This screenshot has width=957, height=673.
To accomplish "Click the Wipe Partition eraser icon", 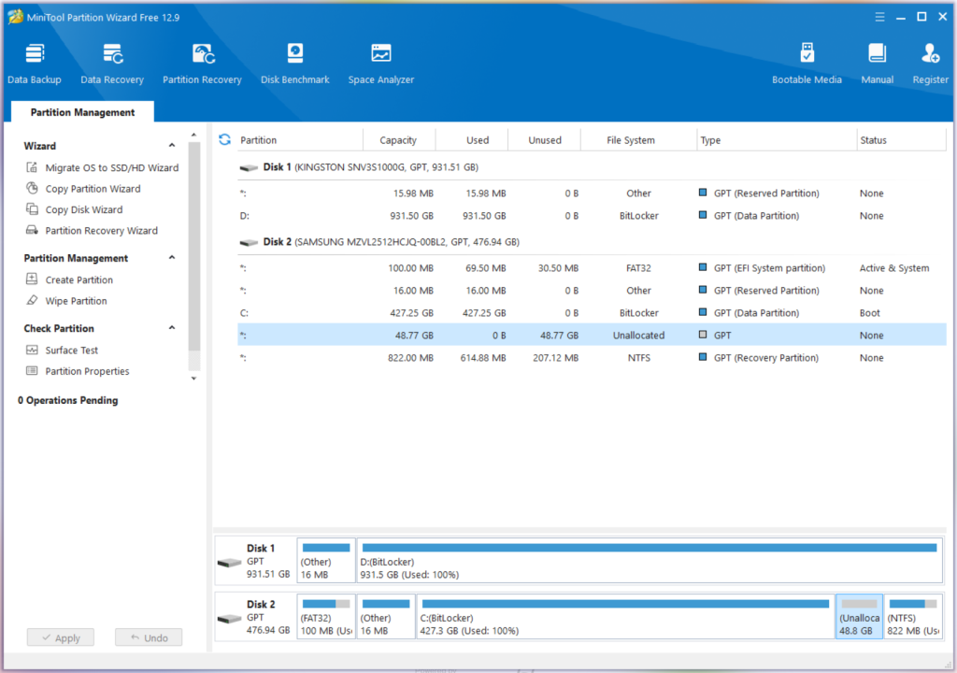I will (32, 300).
